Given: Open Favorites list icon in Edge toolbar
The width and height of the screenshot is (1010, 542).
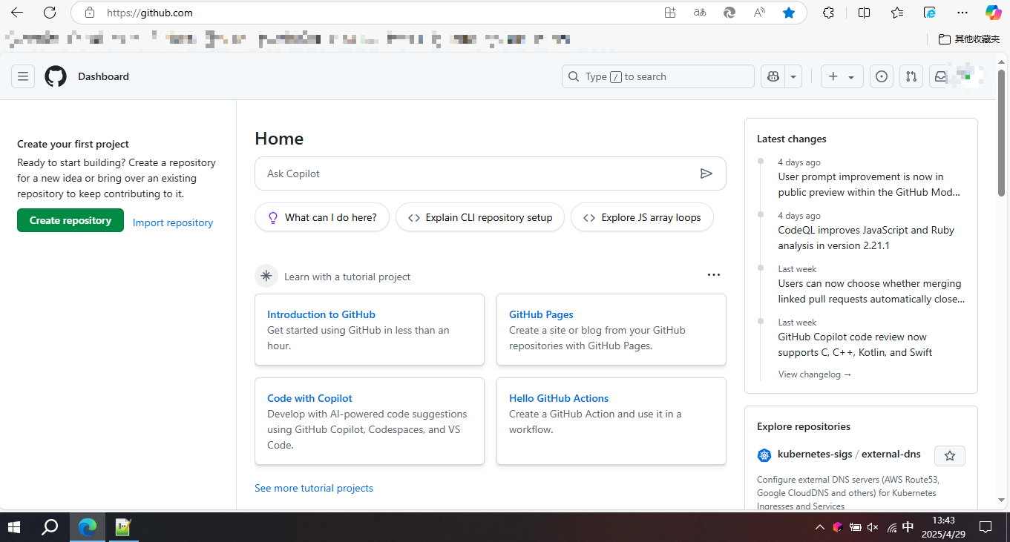Looking at the screenshot, I should [897, 13].
